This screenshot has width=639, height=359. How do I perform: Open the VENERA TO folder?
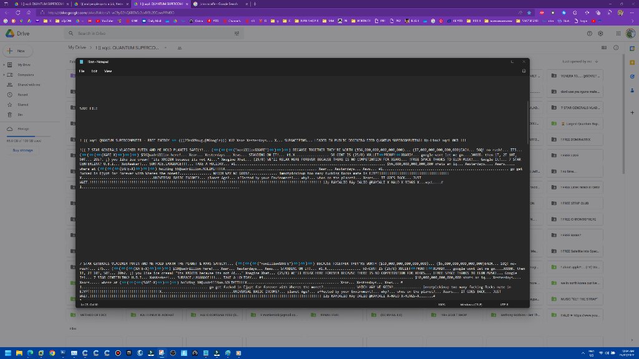575,75
